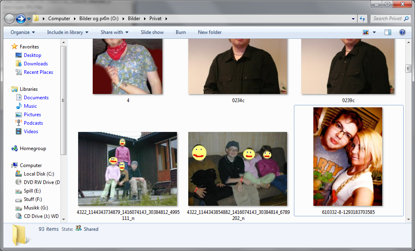Open Recent Places in Favorites

tap(38, 72)
